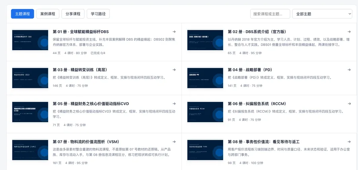Open thumbnail of 第 05 册 CVD course

coord(30,112)
